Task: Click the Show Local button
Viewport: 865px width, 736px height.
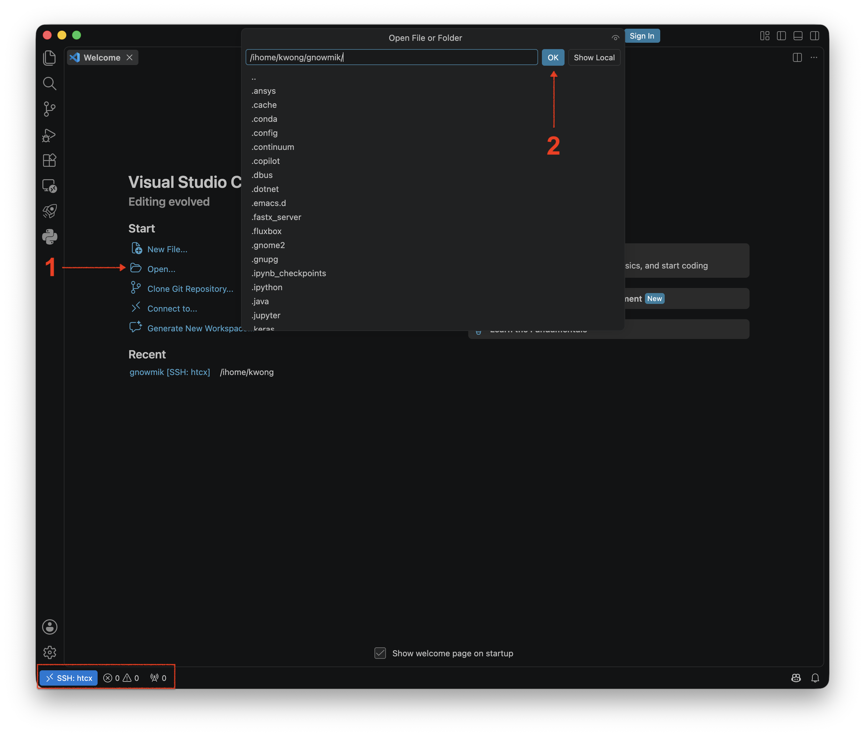Action: coord(594,58)
